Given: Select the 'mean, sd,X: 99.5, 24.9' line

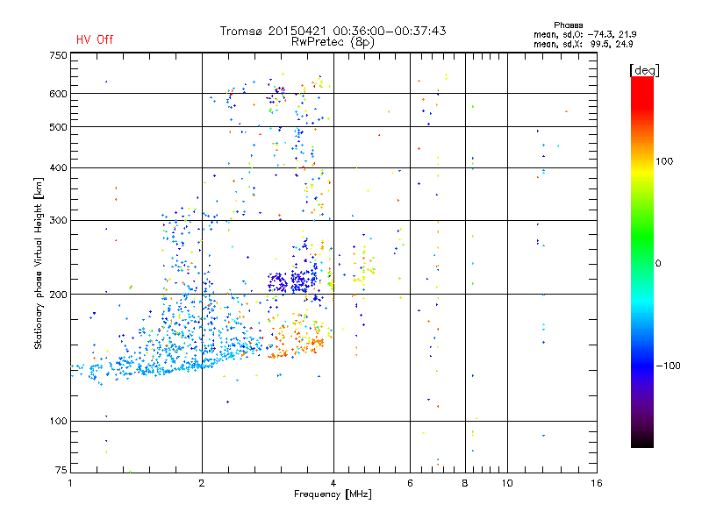Looking at the screenshot, I should [x=583, y=44].
